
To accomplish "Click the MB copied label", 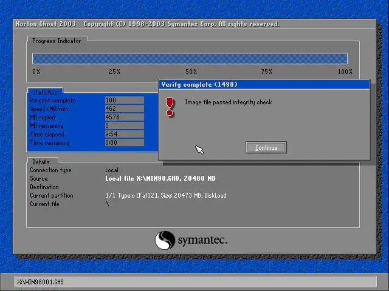I will pyautogui.click(x=43, y=117).
